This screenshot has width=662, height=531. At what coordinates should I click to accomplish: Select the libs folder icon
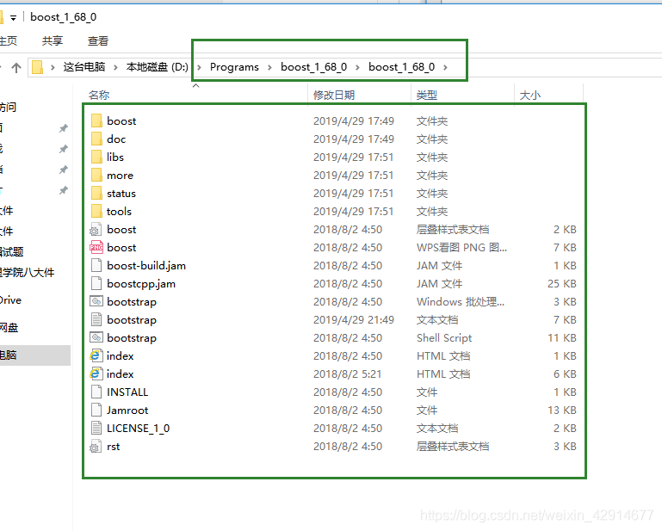(96, 157)
